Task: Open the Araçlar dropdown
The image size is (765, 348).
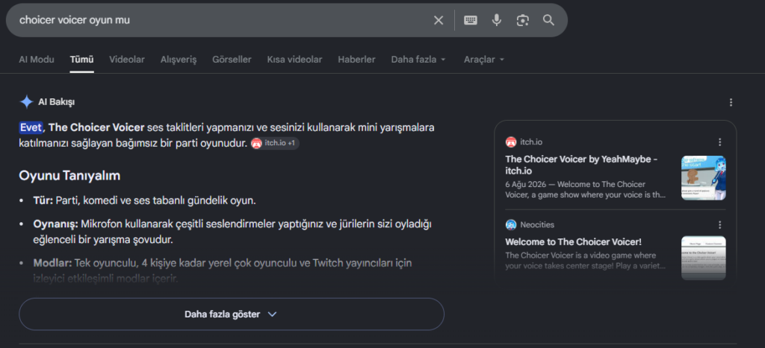Action: pos(484,60)
